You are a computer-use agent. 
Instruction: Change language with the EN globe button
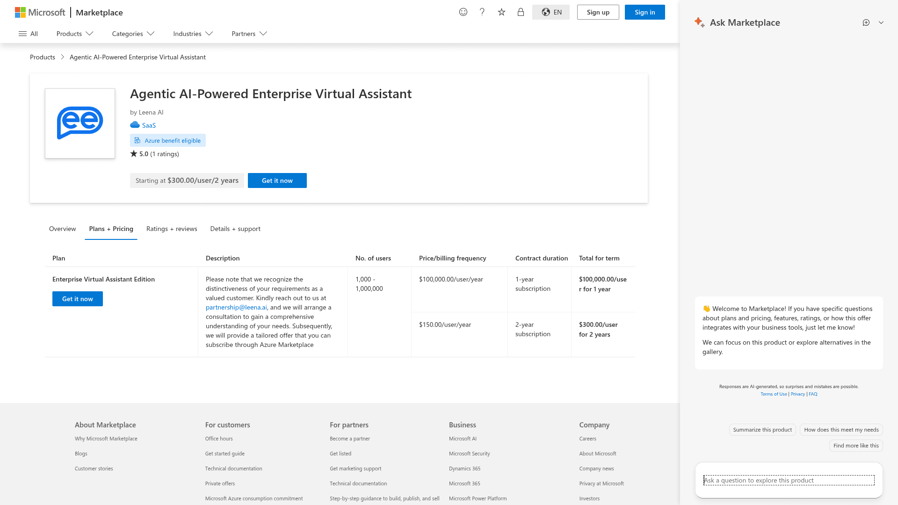[x=551, y=12]
